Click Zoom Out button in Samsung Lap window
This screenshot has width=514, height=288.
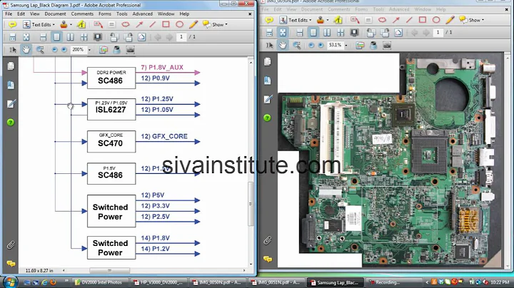54,50
